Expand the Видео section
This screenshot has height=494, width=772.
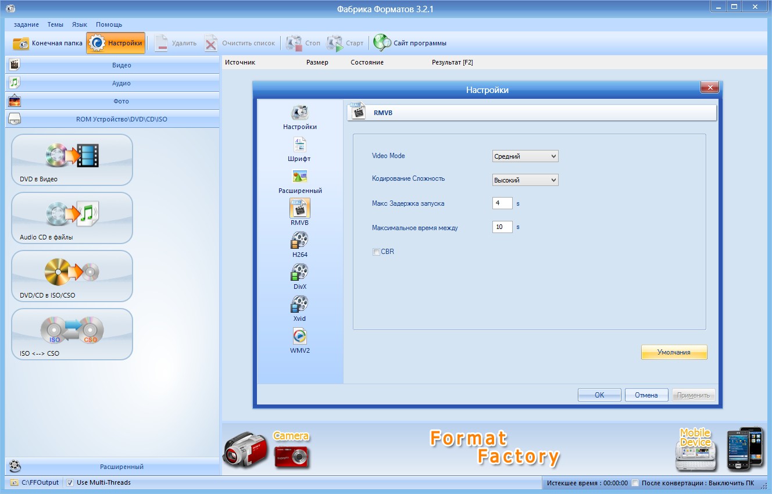(x=112, y=65)
